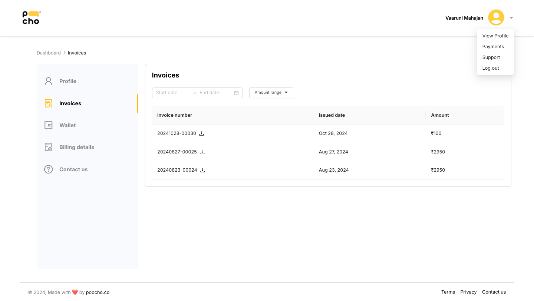Click the yellow user avatar icon
Screen dimensions: 534x301
[x=496, y=18]
